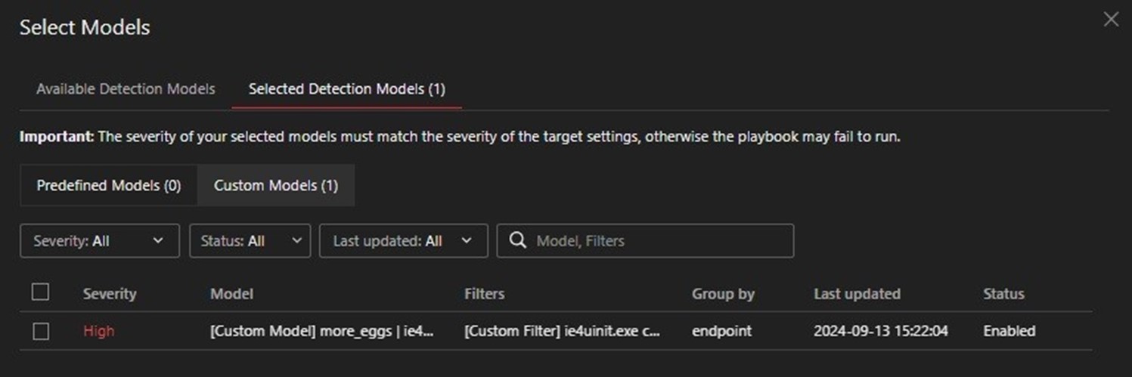1132x377 pixels.
Task: Select the Selected Detection Models tab
Action: [x=346, y=89]
